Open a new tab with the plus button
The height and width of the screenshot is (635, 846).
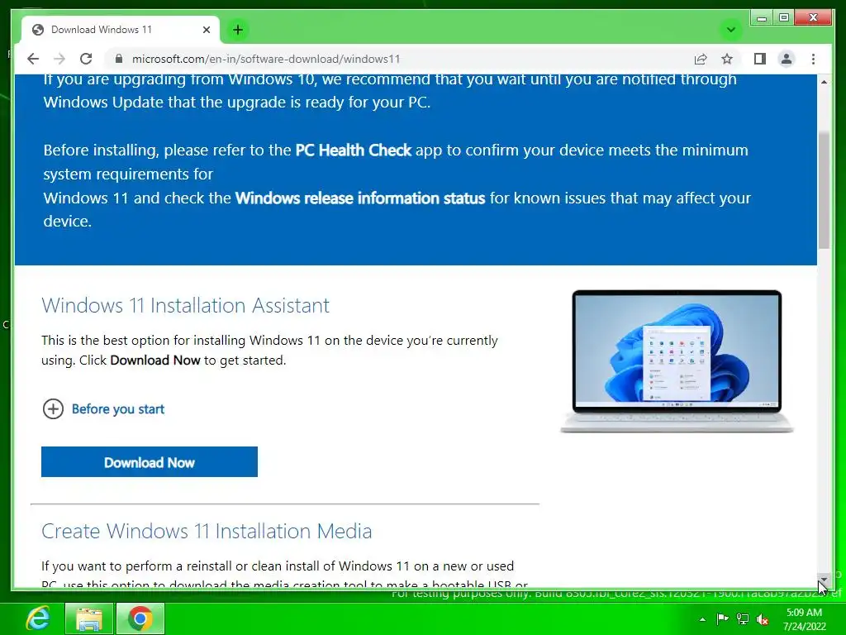238,30
